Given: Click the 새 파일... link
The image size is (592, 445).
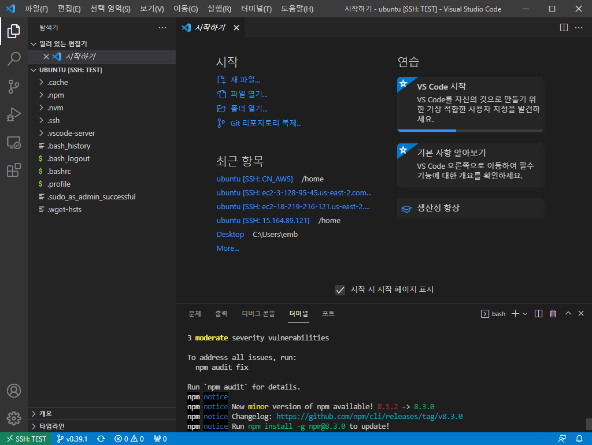Looking at the screenshot, I should click(245, 80).
